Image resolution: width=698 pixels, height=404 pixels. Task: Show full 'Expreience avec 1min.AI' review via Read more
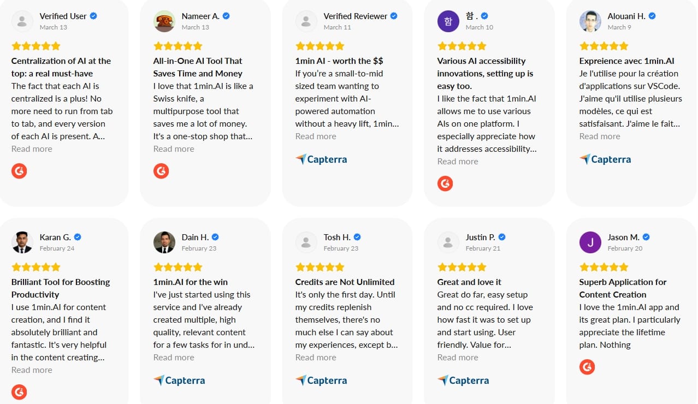click(x=600, y=136)
